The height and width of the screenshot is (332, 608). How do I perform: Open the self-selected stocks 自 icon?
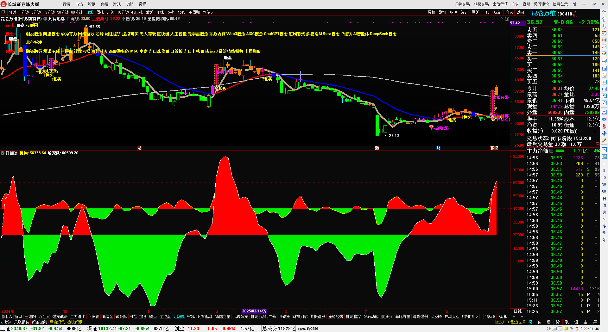[604, 82]
